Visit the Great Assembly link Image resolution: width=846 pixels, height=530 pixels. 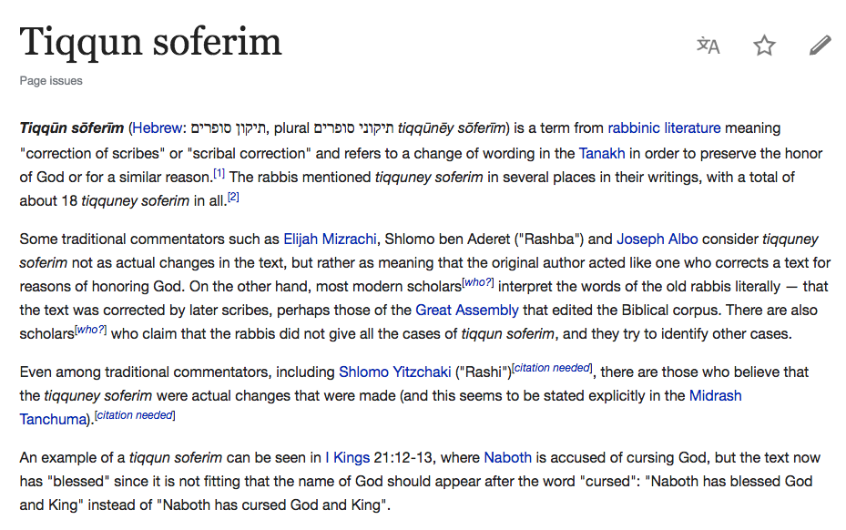[467, 310]
